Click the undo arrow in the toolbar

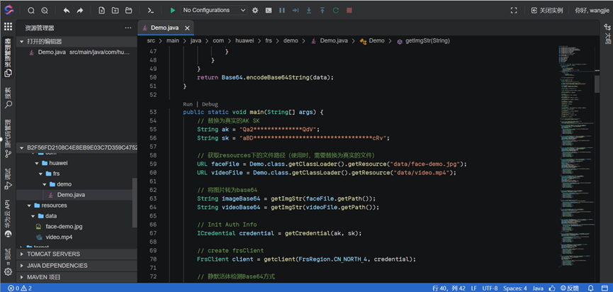67,11
